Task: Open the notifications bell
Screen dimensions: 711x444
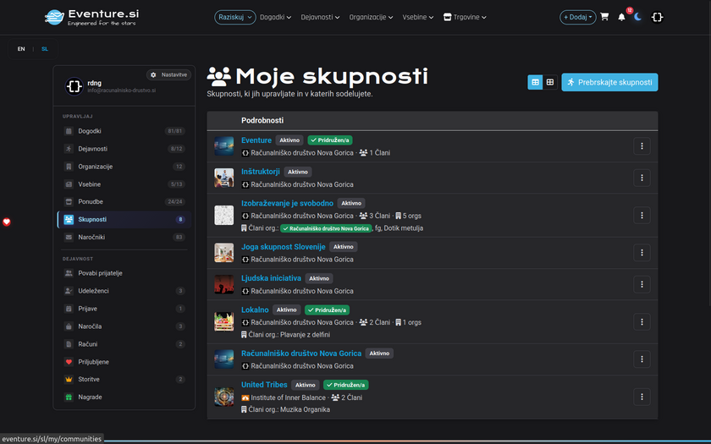Action: click(x=621, y=17)
